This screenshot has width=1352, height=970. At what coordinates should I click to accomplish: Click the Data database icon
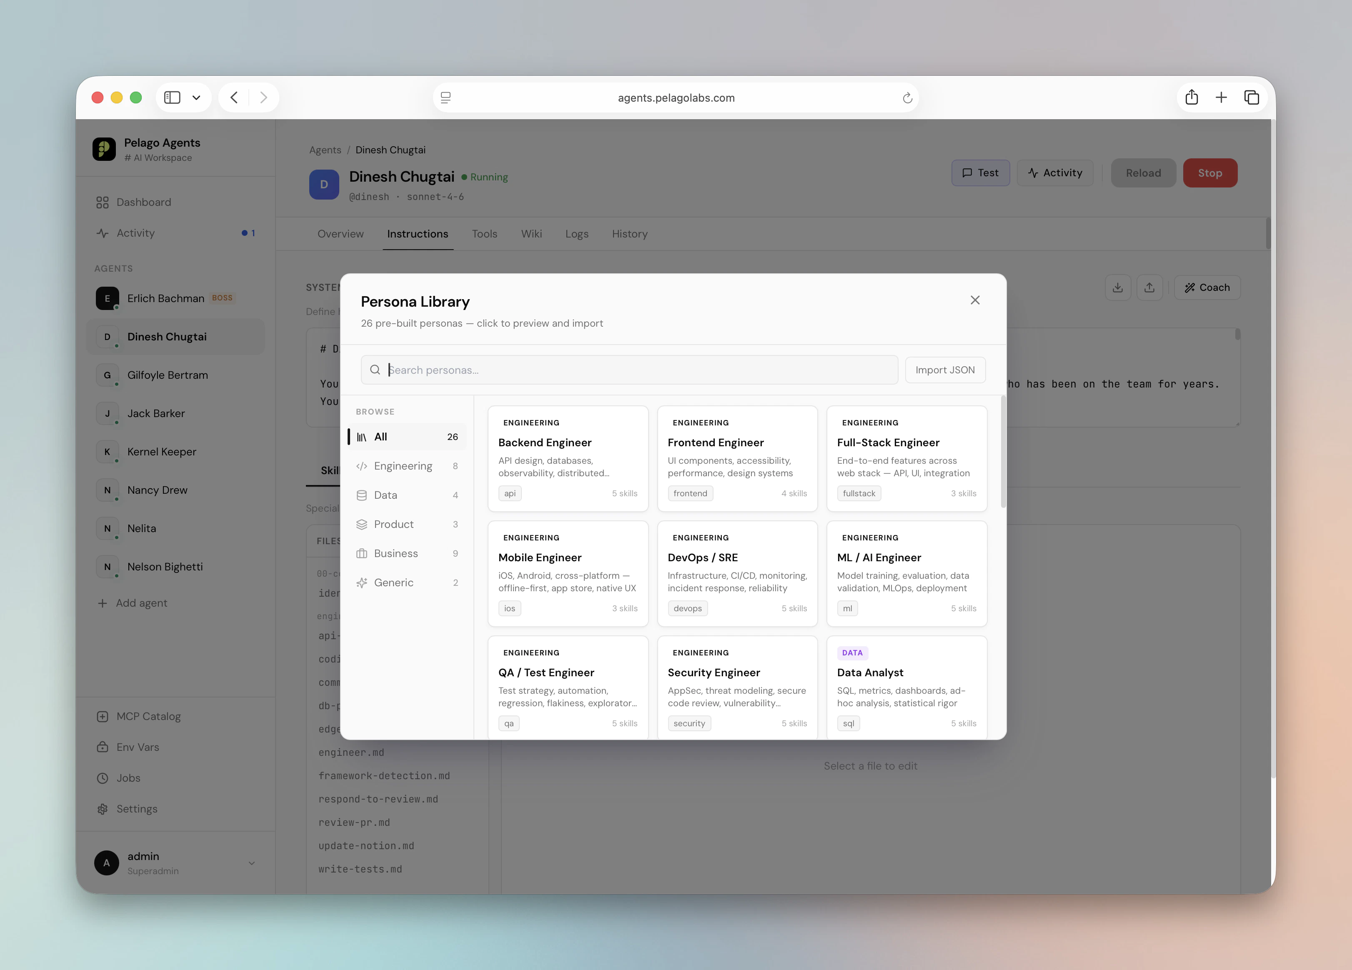tap(361, 495)
